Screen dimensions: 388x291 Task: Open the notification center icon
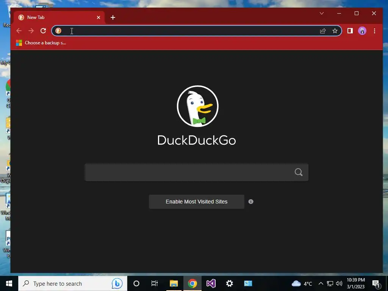(x=376, y=283)
